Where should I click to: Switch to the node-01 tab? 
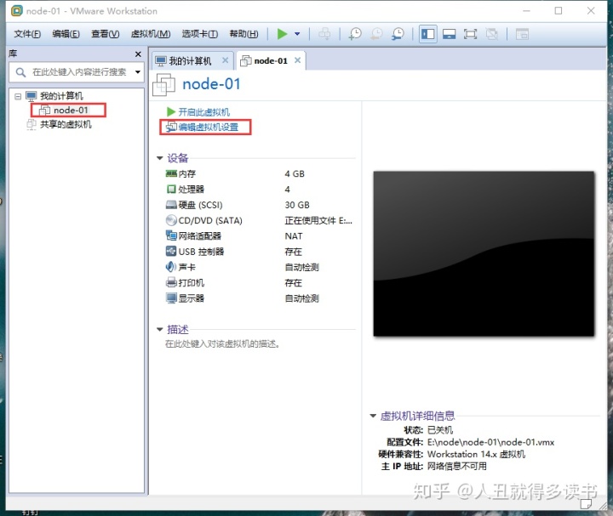click(x=271, y=61)
